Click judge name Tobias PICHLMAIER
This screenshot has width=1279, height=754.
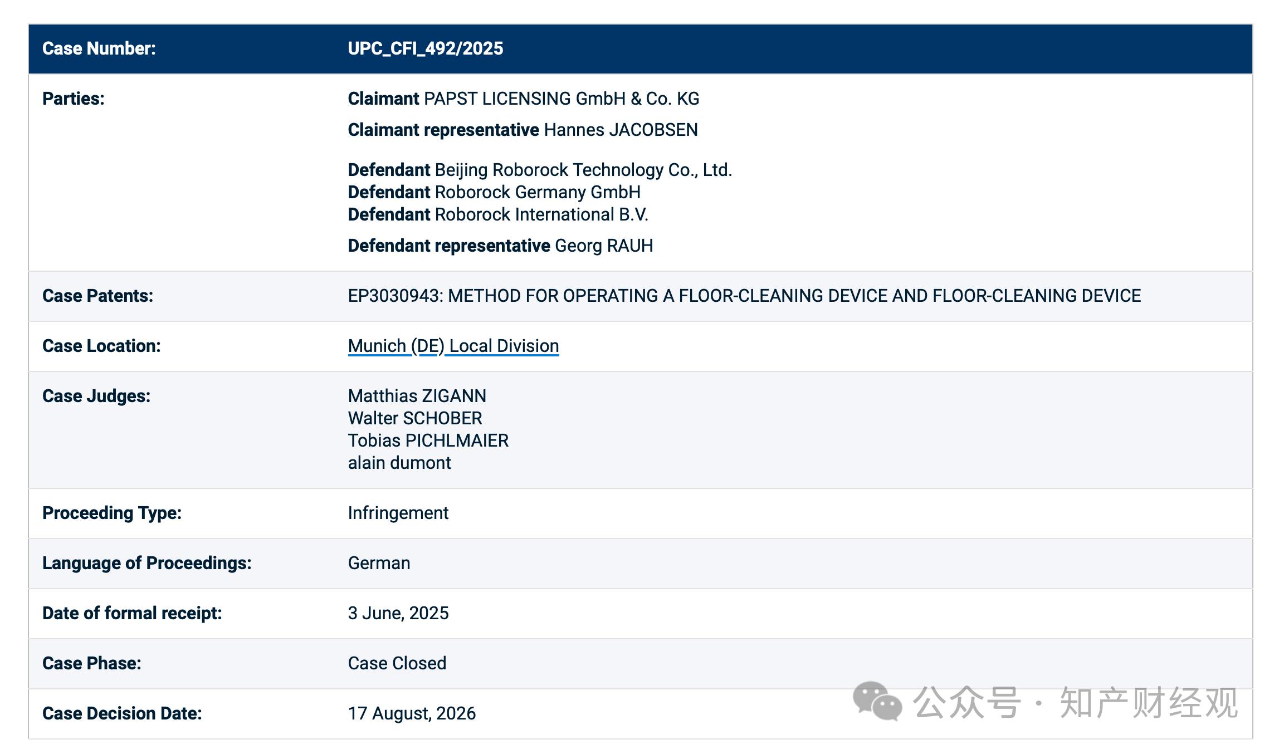click(428, 440)
